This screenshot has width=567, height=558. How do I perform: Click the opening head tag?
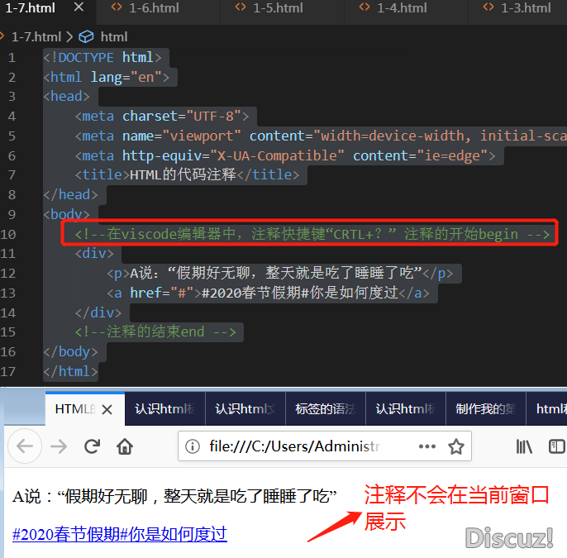(x=66, y=96)
